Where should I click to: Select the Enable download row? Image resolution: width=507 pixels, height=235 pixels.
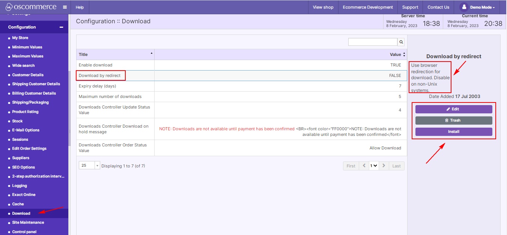coord(242,65)
